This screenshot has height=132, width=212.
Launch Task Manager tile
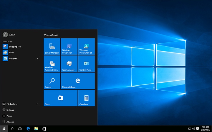69,64
